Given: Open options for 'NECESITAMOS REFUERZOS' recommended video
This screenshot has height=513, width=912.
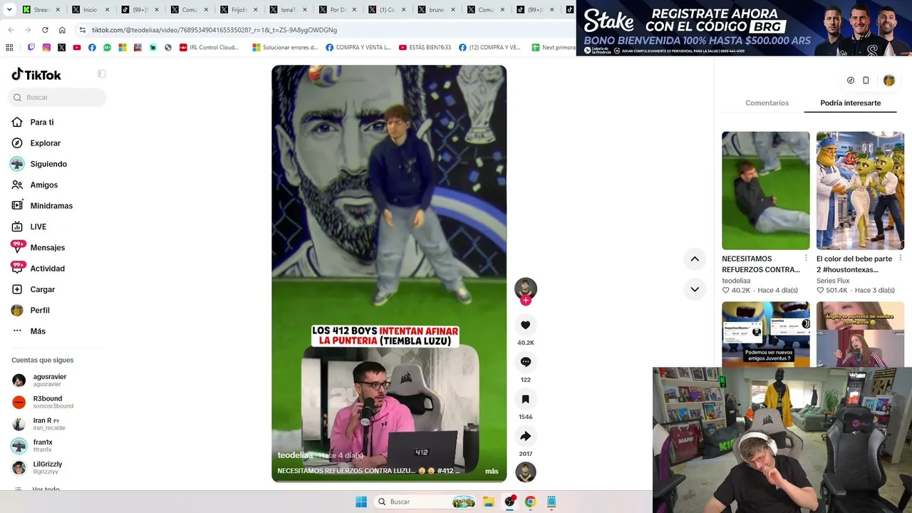Looking at the screenshot, I should [x=806, y=258].
